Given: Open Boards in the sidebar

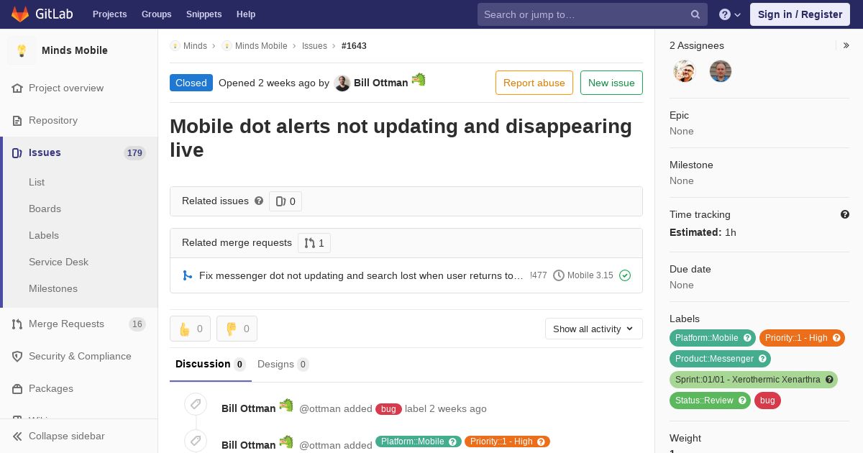Looking at the screenshot, I should click(45, 209).
